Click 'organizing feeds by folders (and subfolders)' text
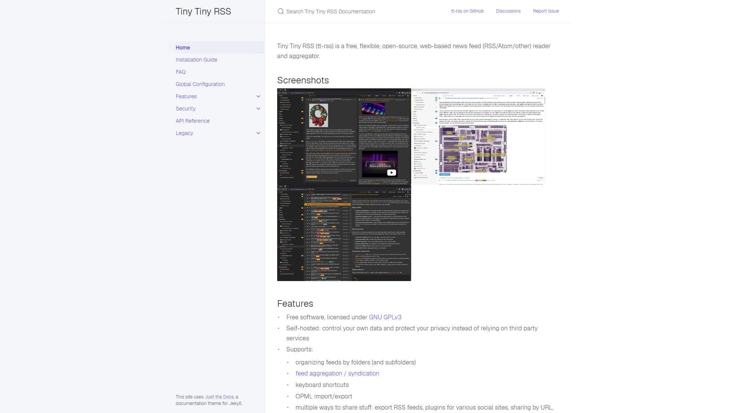The width and height of the screenshot is (735, 413). 356,362
